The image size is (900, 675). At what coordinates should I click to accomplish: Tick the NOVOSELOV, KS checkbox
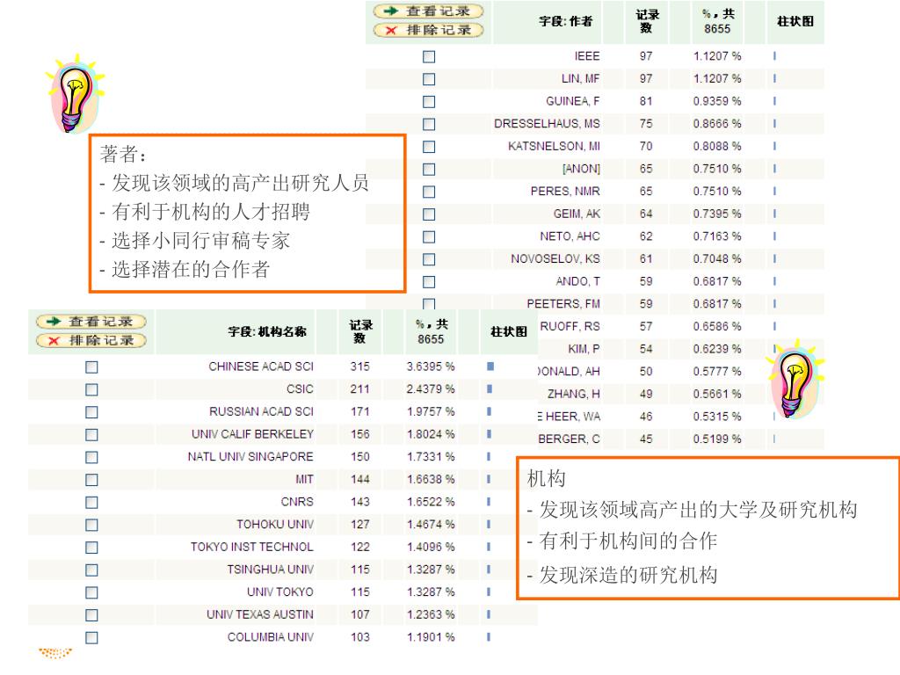click(x=429, y=259)
